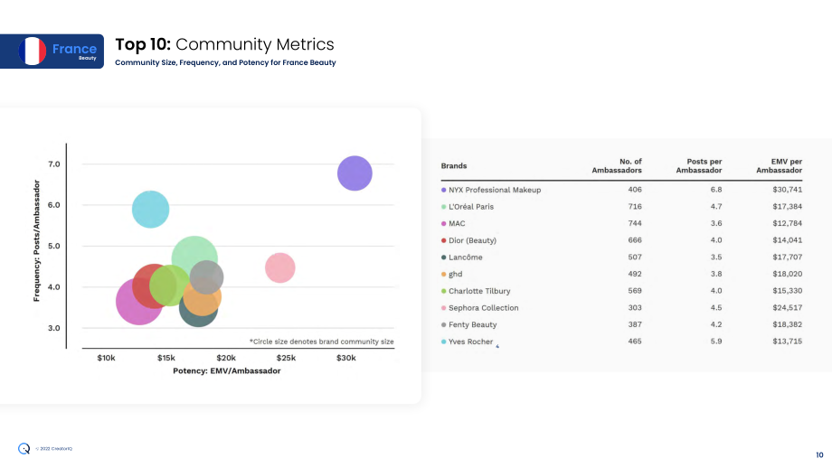Click the orange ghd legend dot
The height and width of the screenshot is (468, 832).
(x=444, y=274)
